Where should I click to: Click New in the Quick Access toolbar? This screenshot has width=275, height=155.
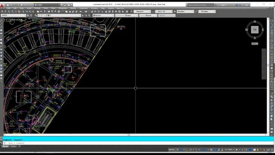click(8, 5)
